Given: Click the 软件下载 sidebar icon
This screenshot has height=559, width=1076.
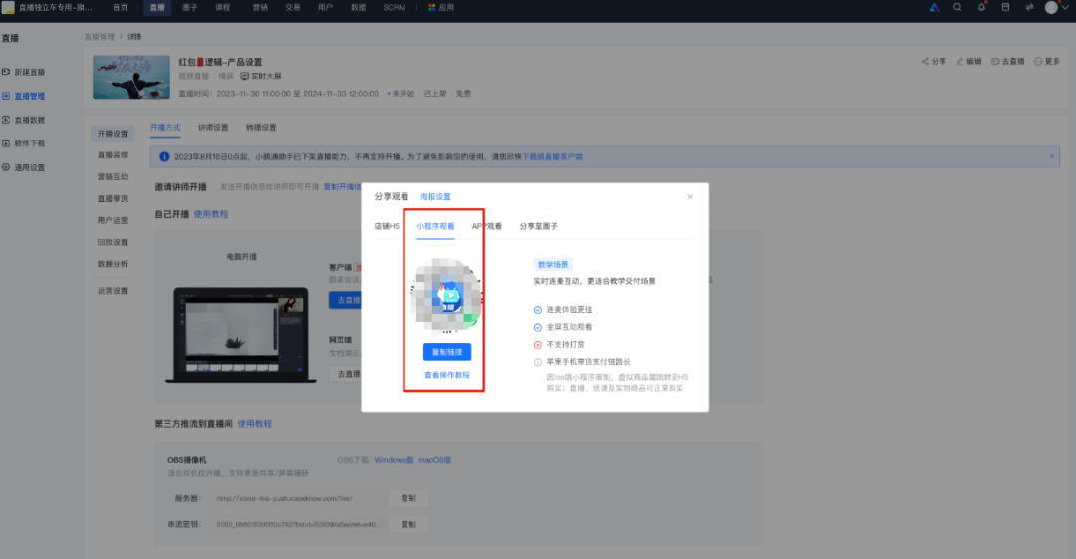Looking at the screenshot, I should (6, 143).
